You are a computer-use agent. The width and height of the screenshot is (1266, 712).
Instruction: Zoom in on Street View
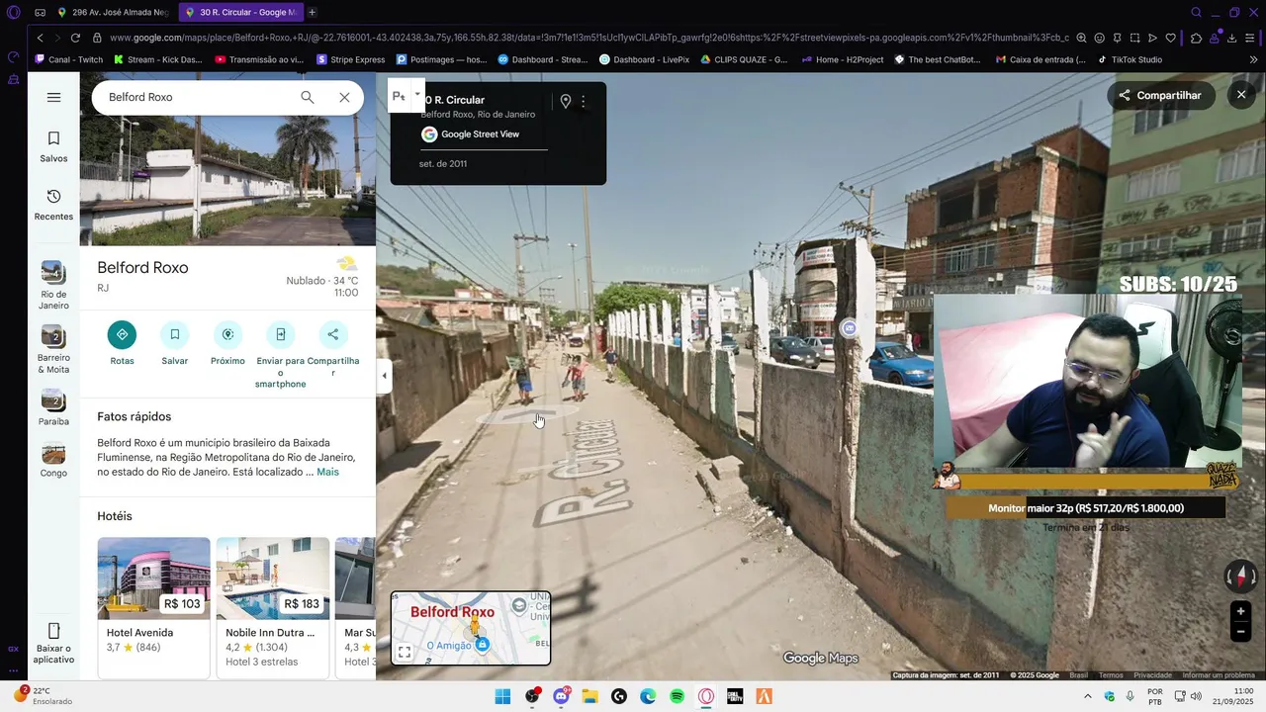click(1240, 611)
